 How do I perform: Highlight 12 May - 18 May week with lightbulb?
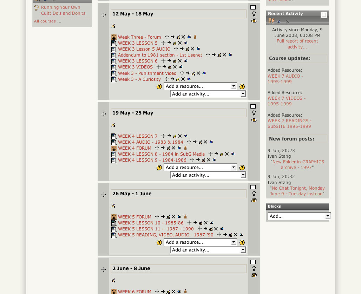254,14
